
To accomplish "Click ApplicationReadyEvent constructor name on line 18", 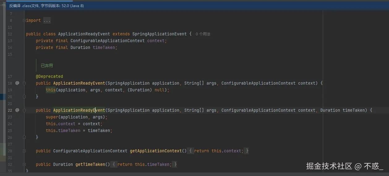I will (79, 83).
